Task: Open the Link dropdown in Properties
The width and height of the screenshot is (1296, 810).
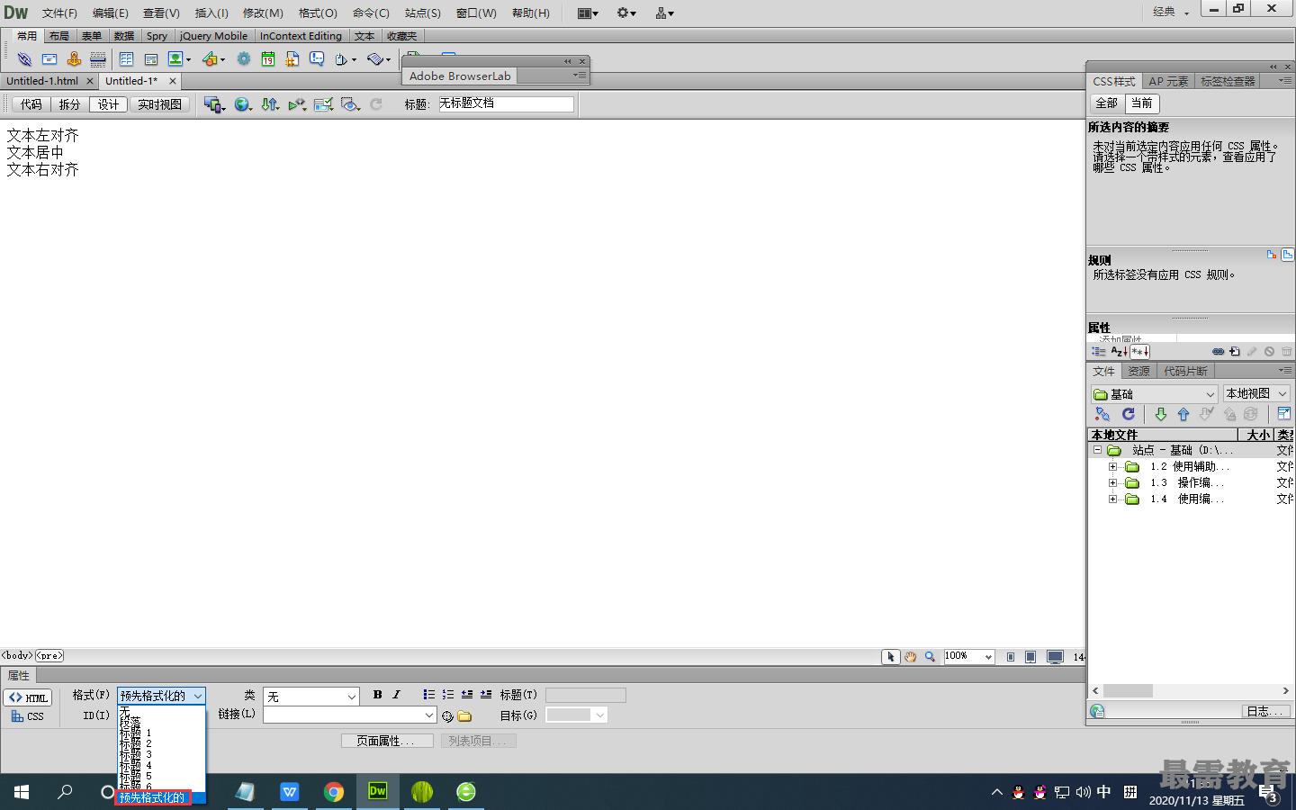Action: pyautogui.click(x=350, y=715)
